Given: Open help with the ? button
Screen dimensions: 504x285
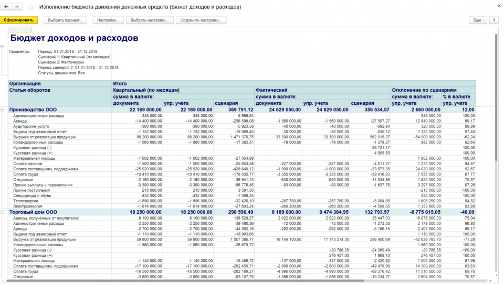Looking at the screenshot, I should coord(494,20).
